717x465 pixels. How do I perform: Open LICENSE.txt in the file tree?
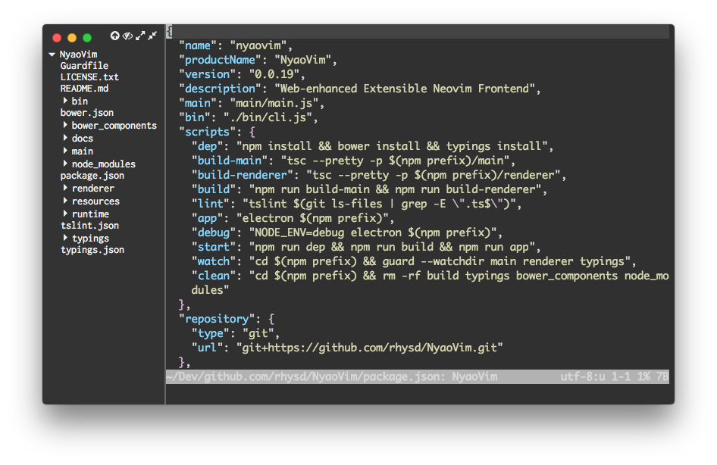[x=89, y=77]
